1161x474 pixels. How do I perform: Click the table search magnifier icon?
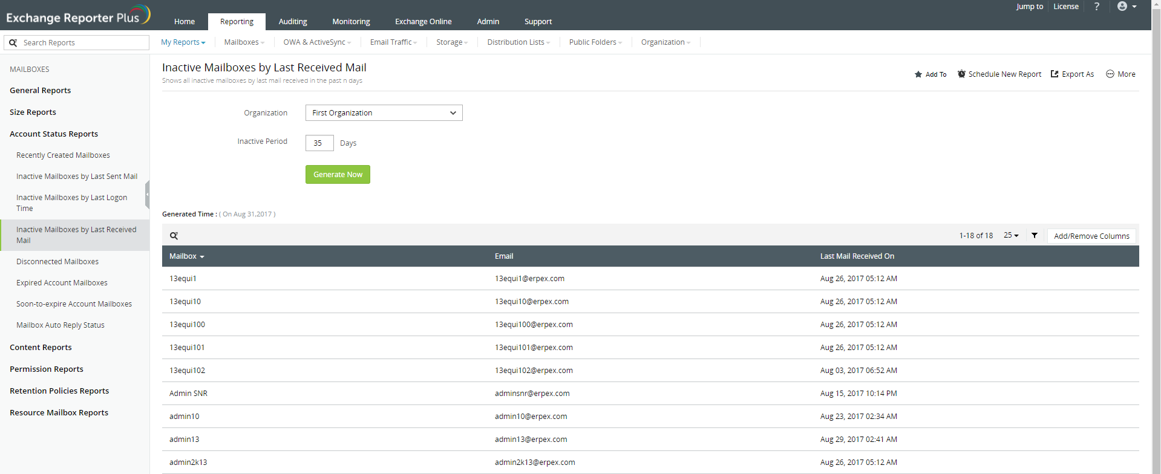[x=174, y=236]
